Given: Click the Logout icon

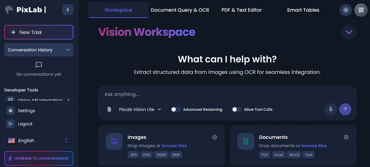Looking at the screenshot, I should [10, 123].
